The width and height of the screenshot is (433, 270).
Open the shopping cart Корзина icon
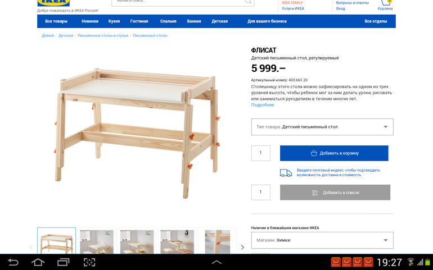click(x=385, y=4)
